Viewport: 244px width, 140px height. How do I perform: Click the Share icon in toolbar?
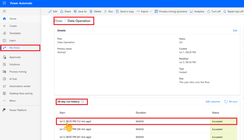pos(62,11)
